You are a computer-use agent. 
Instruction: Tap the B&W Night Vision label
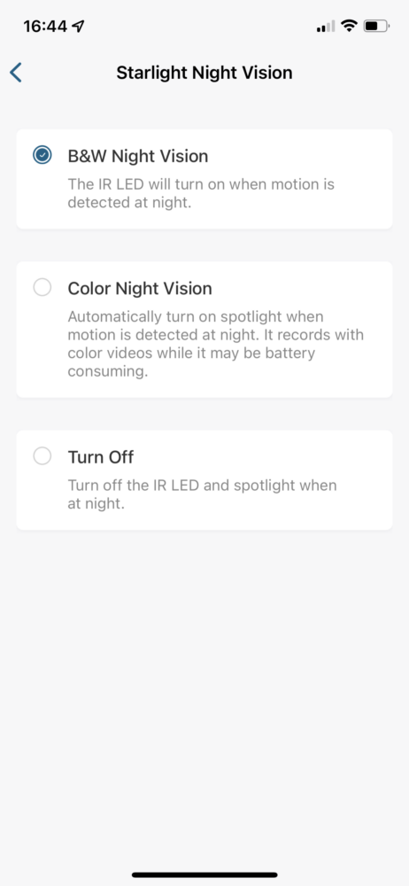138,156
